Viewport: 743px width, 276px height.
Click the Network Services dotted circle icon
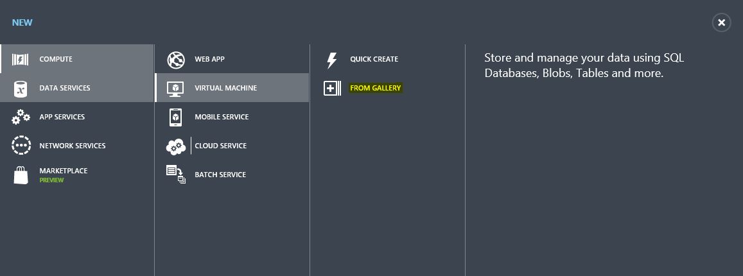[x=21, y=145]
